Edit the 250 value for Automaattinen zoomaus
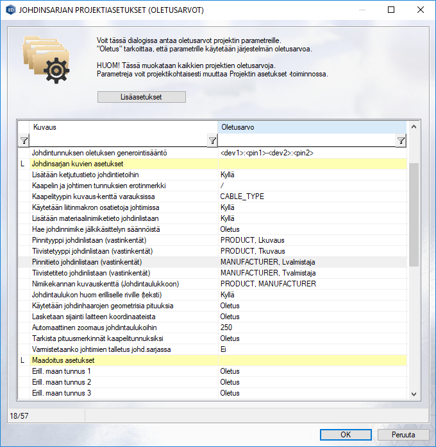The width and height of the screenshot is (436, 447). tap(312, 328)
